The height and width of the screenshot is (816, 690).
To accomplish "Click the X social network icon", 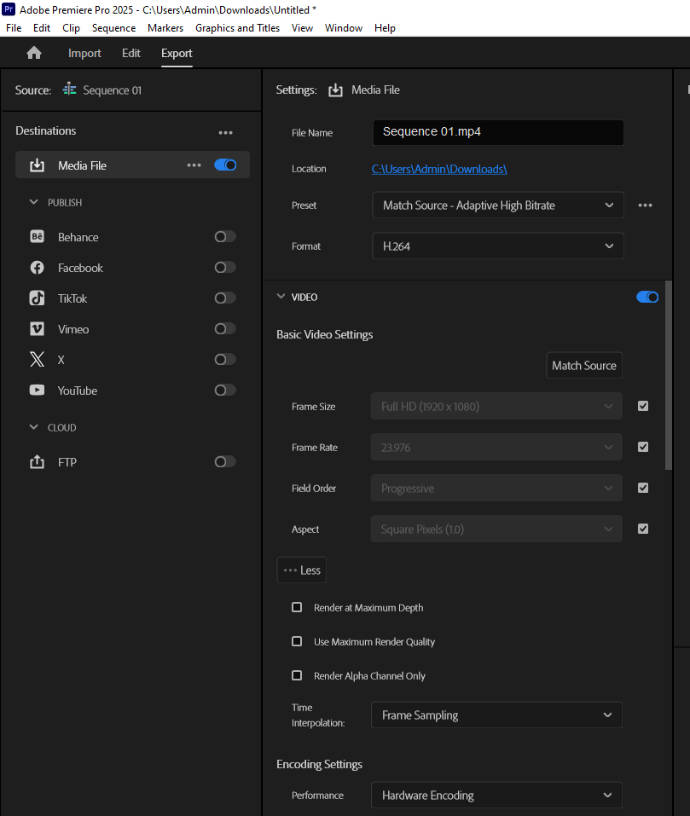I will (x=37, y=360).
